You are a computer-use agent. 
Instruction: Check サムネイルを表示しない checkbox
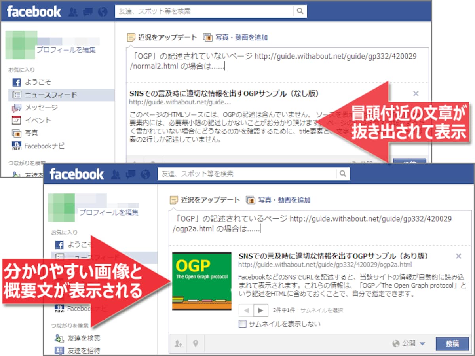pos(242,324)
